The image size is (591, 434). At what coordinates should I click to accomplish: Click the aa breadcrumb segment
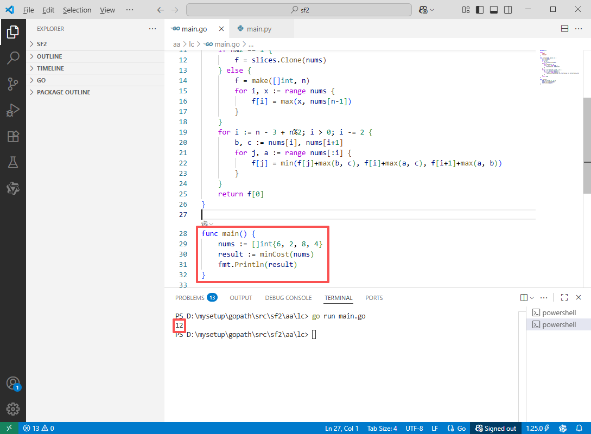(x=176, y=44)
